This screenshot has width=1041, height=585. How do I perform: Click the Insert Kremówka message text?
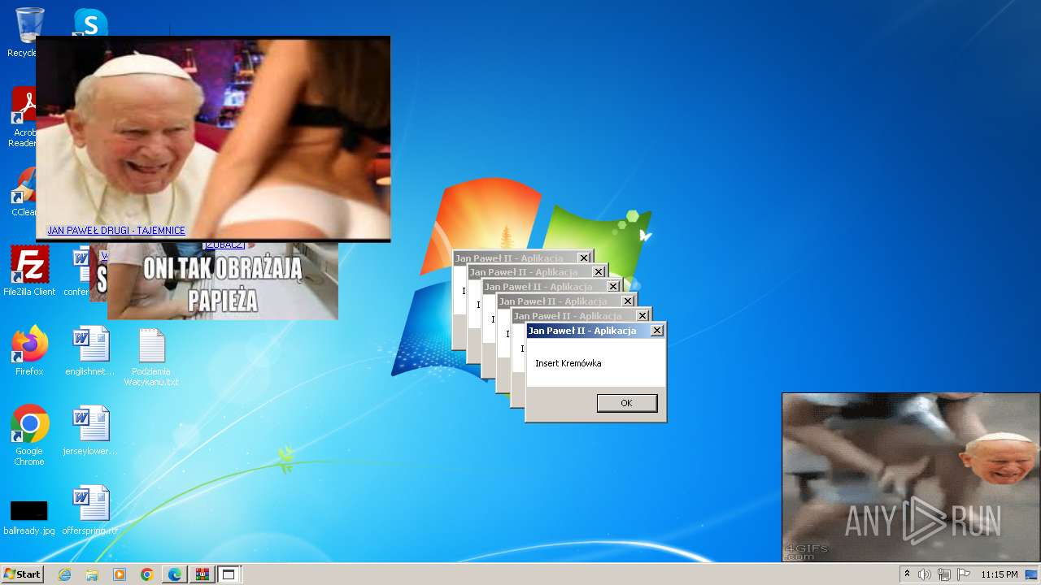pyautogui.click(x=568, y=363)
